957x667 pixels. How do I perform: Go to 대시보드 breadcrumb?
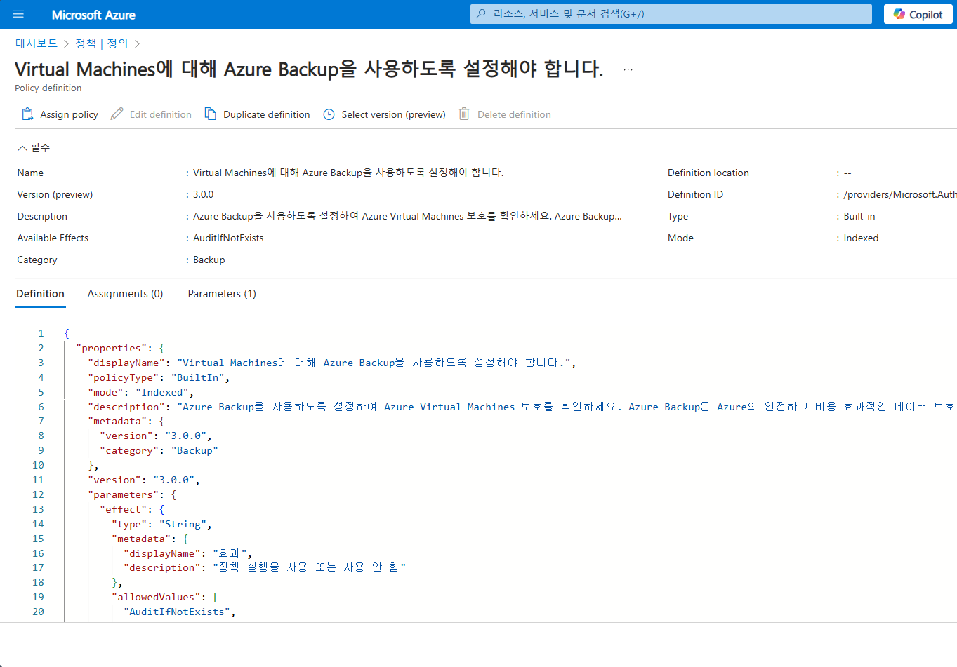click(37, 43)
